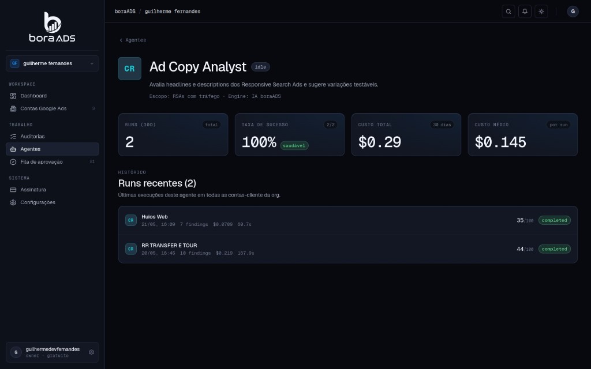This screenshot has width=591, height=369.
Task: Click guilherme fernandes breadcrumb
Action: click(x=172, y=12)
